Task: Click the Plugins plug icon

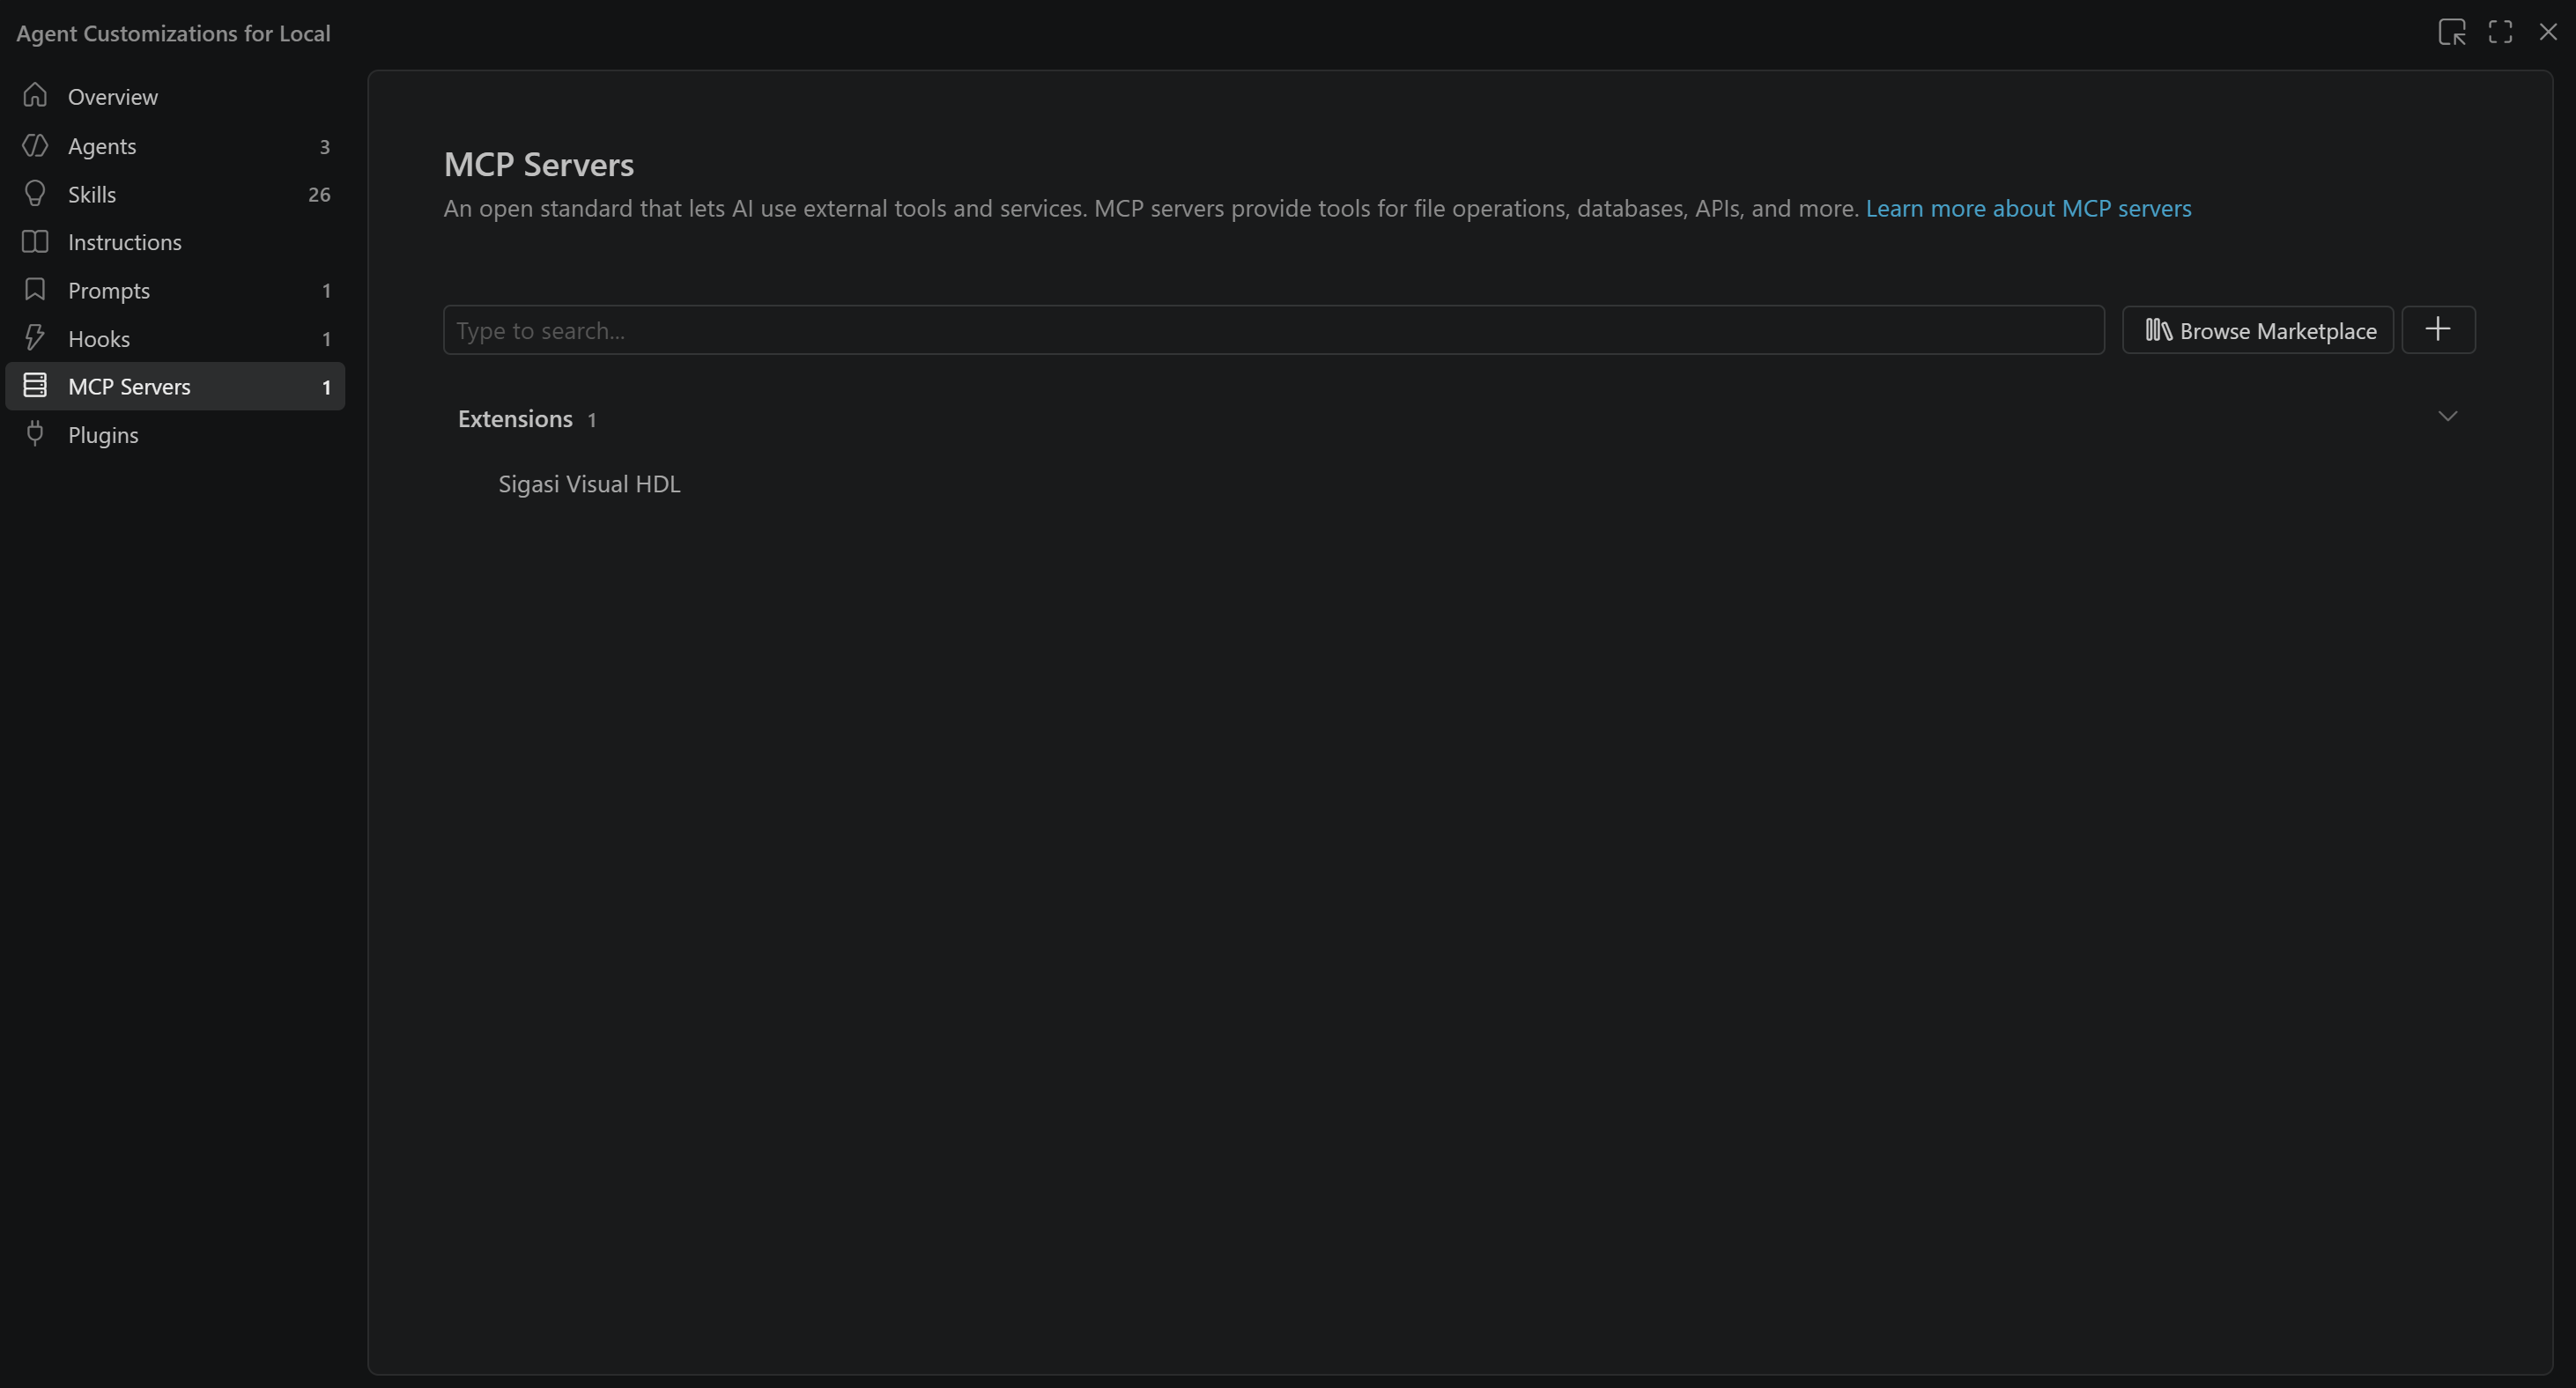Action: pyautogui.click(x=35, y=434)
